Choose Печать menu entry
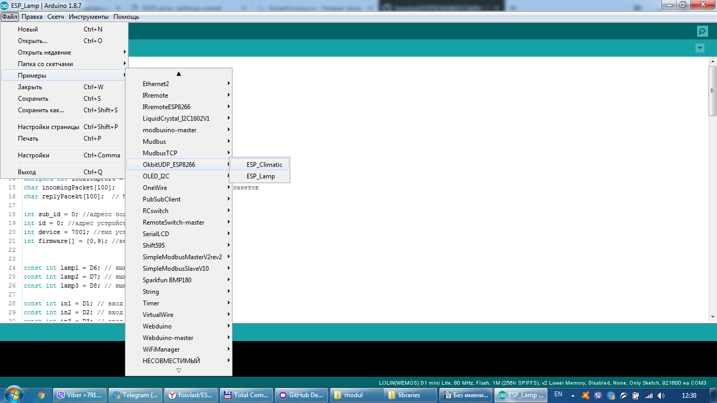The width and height of the screenshot is (717, 403). click(64, 139)
